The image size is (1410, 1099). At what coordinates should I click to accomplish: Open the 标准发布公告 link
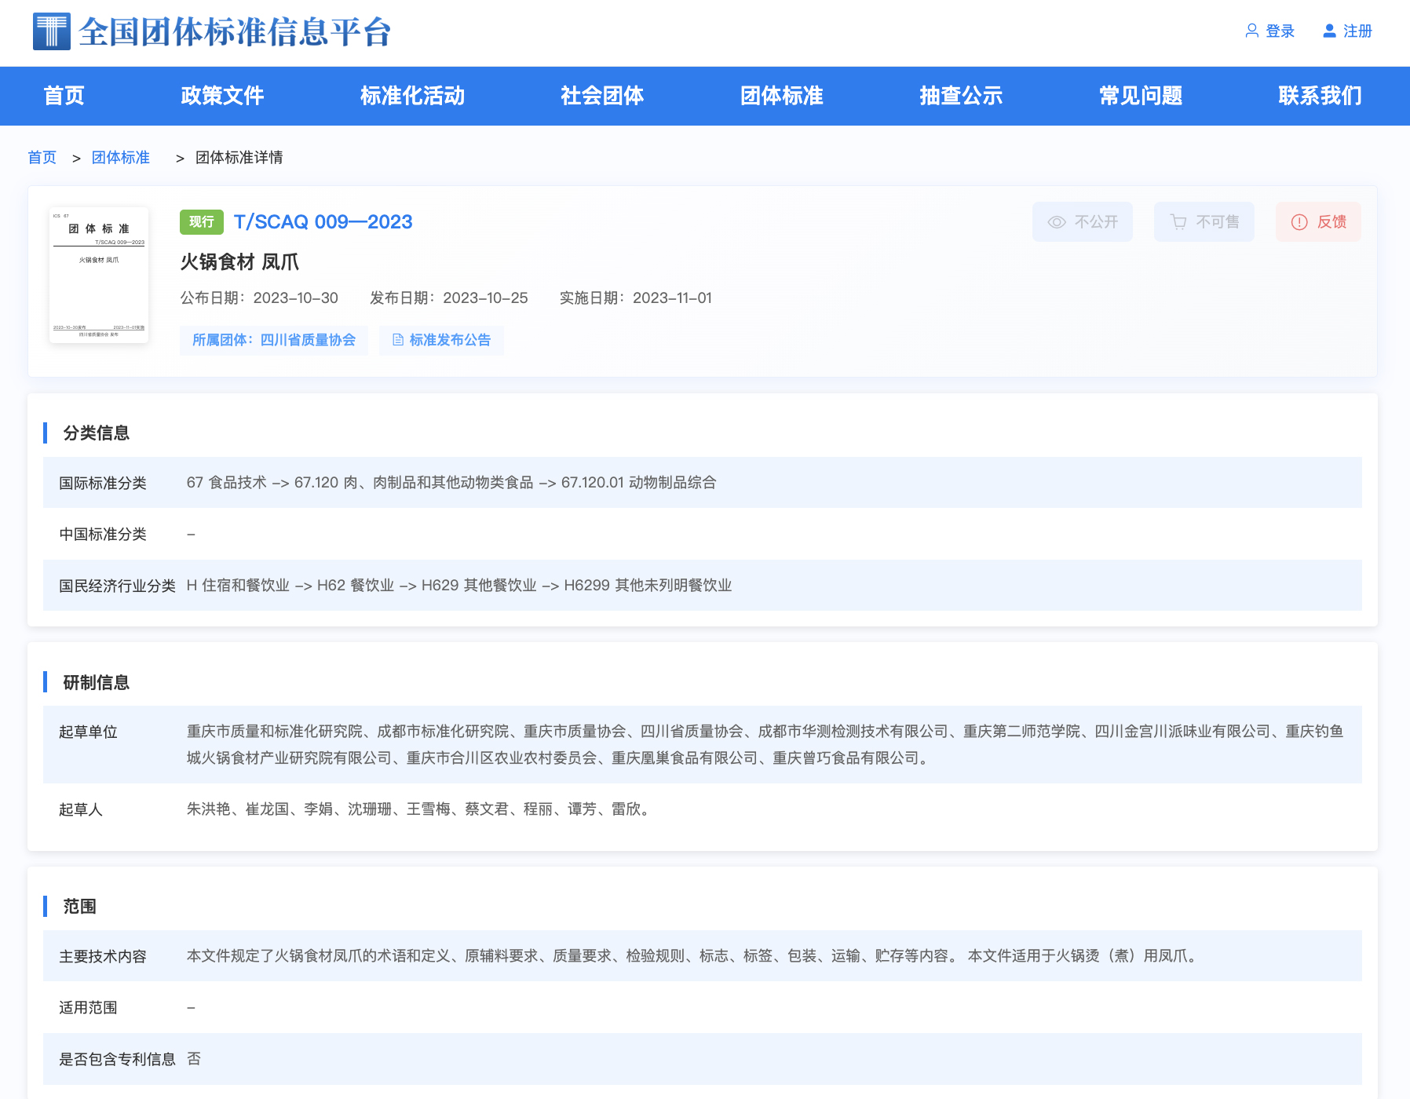click(x=441, y=340)
